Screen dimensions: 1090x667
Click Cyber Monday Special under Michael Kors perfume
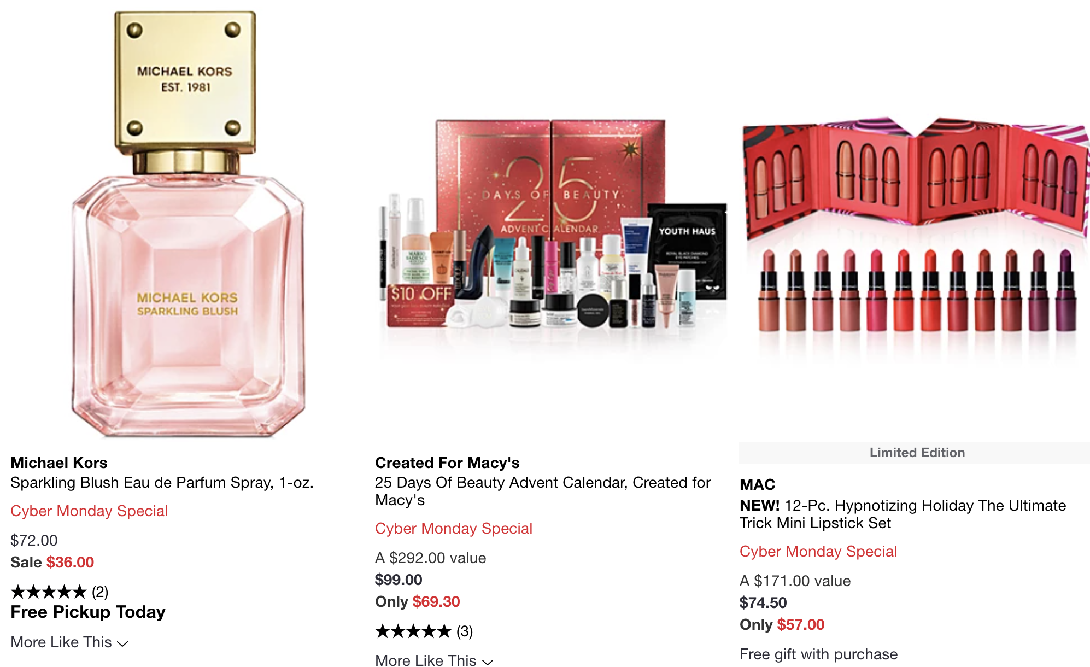(89, 511)
